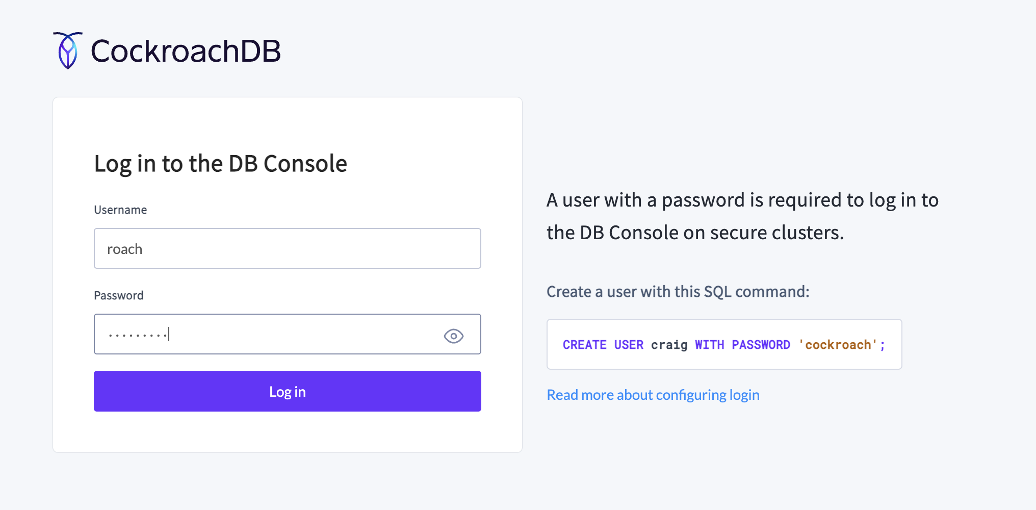This screenshot has width=1036, height=510.
Task: Click the WITH keyword in SQL snippet
Action: tap(709, 345)
